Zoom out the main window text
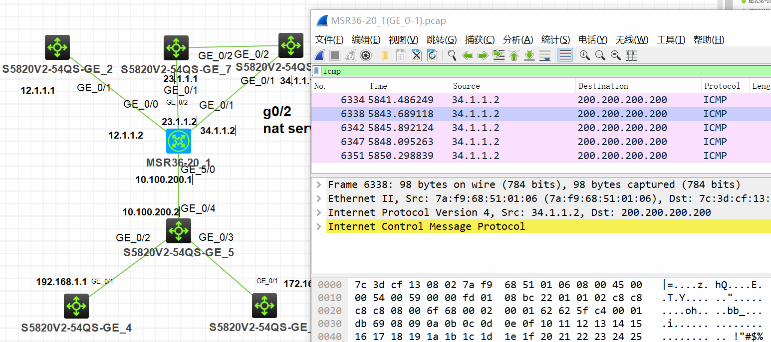This screenshot has height=342, width=771. pos(600,55)
